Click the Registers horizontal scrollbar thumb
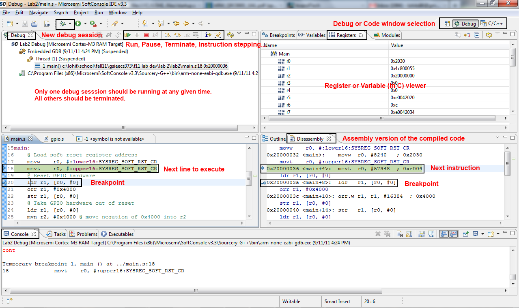 click(x=382, y=118)
